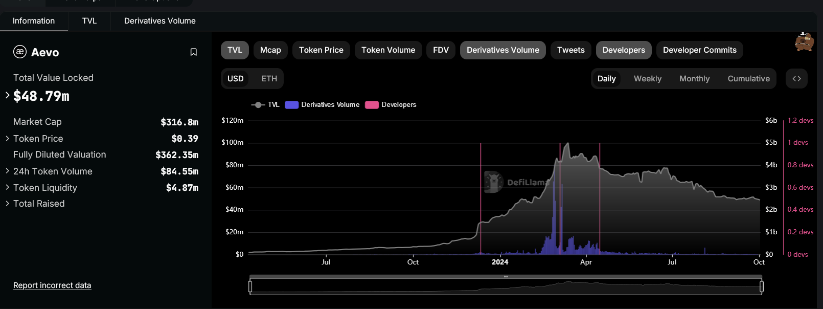Switch chart to Monthly interval

[695, 79]
